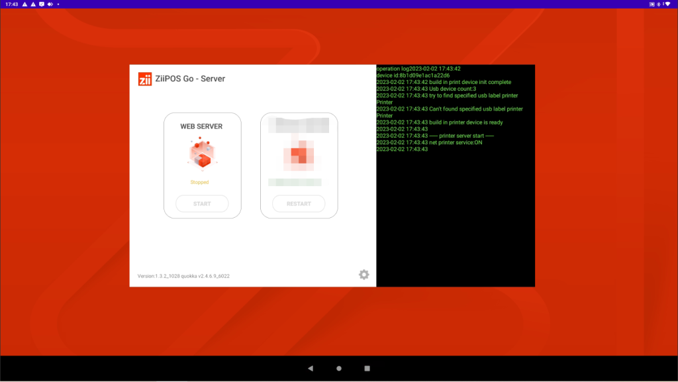Click the second warning triangle notification icon
This screenshot has width=678, height=382.
(x=33, y=4)
